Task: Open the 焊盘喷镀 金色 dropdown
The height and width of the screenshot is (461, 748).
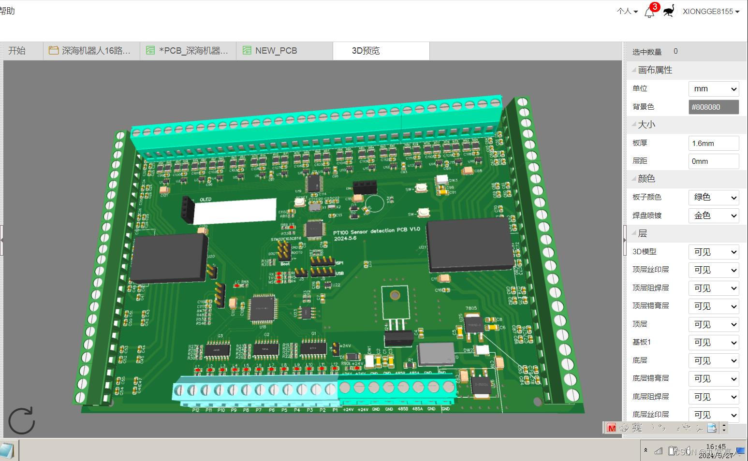Action: click(714, 216)
